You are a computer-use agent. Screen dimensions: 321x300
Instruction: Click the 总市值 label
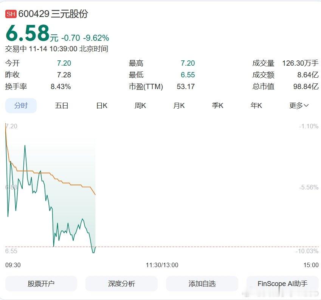pos(263,86)
